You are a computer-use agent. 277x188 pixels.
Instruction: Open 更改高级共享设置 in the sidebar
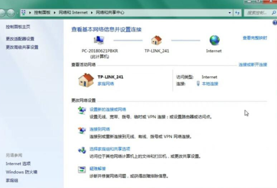click(22, 47)
